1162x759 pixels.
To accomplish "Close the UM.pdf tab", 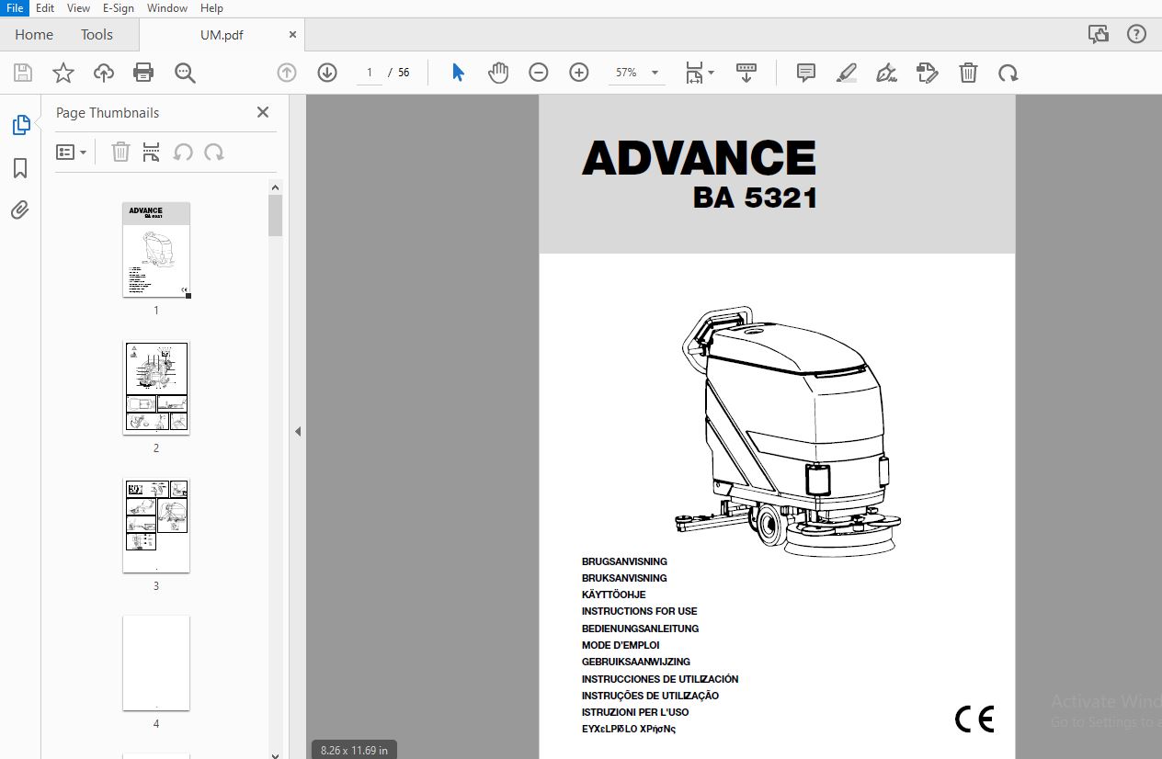I will (292, 35).
